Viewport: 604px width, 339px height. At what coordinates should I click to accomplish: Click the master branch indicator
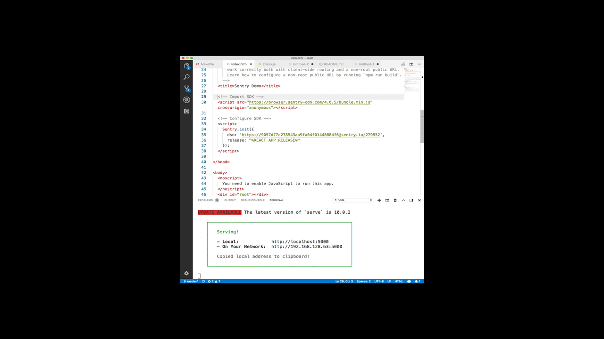[191, 281]
